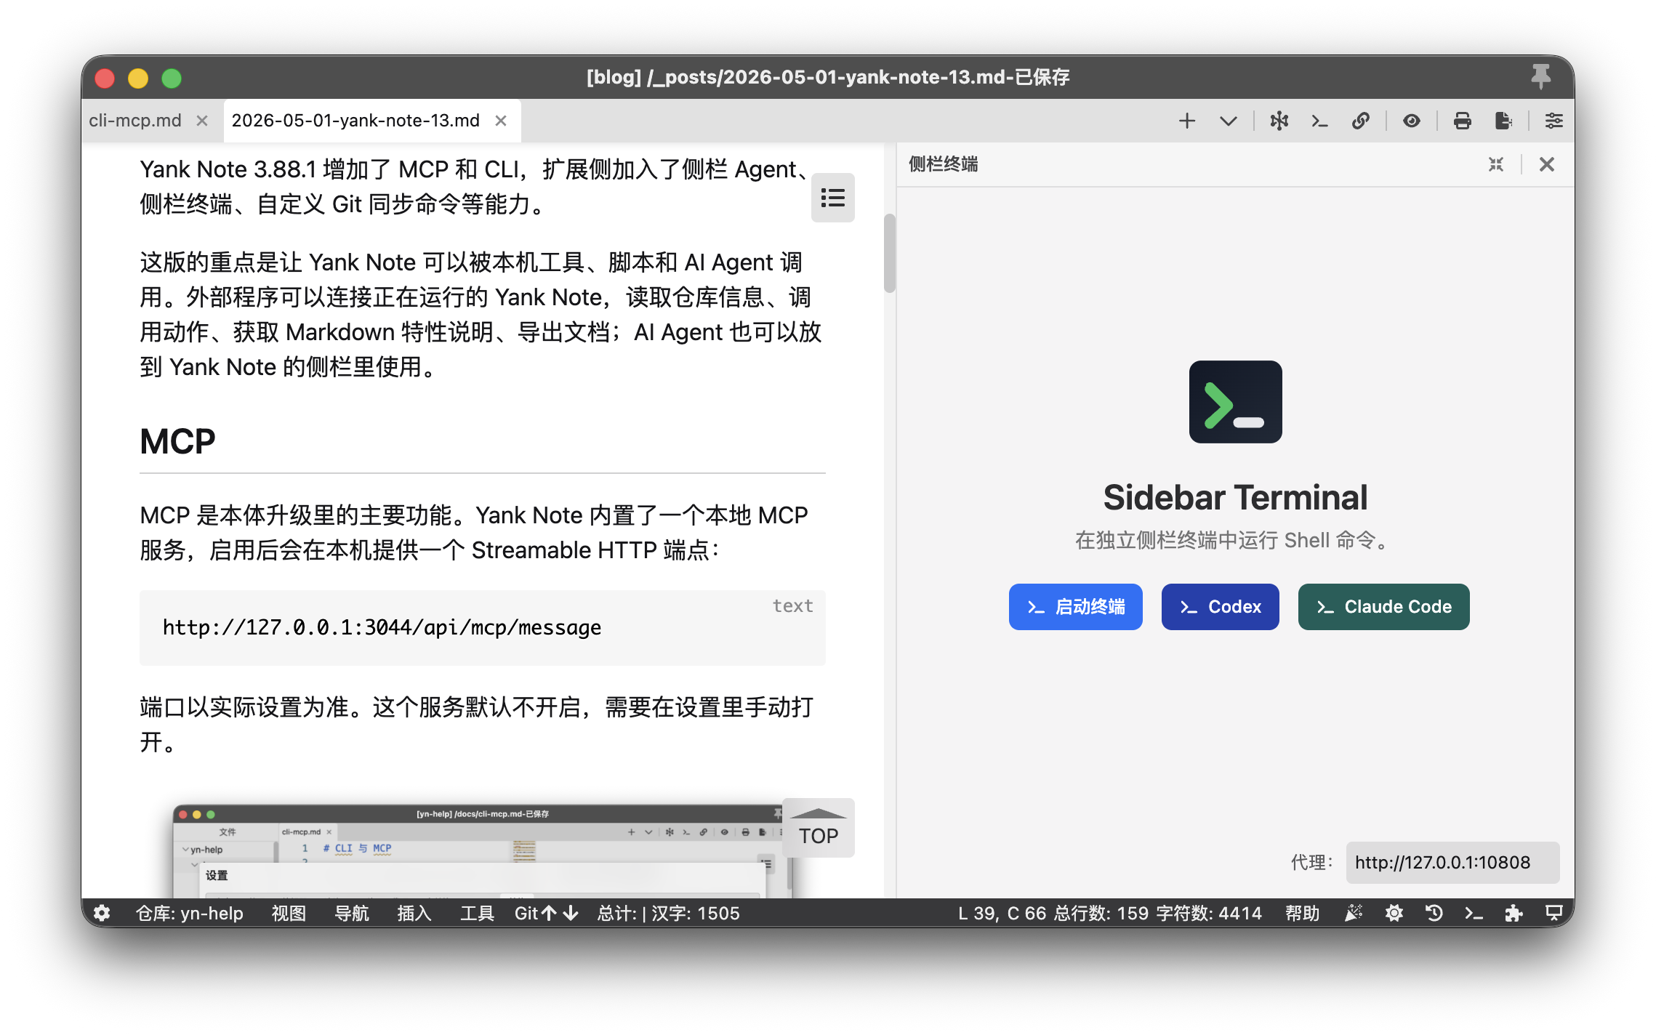Click the http://127.0.0.1:3044/api/mcp/message code text

[382, 627]
